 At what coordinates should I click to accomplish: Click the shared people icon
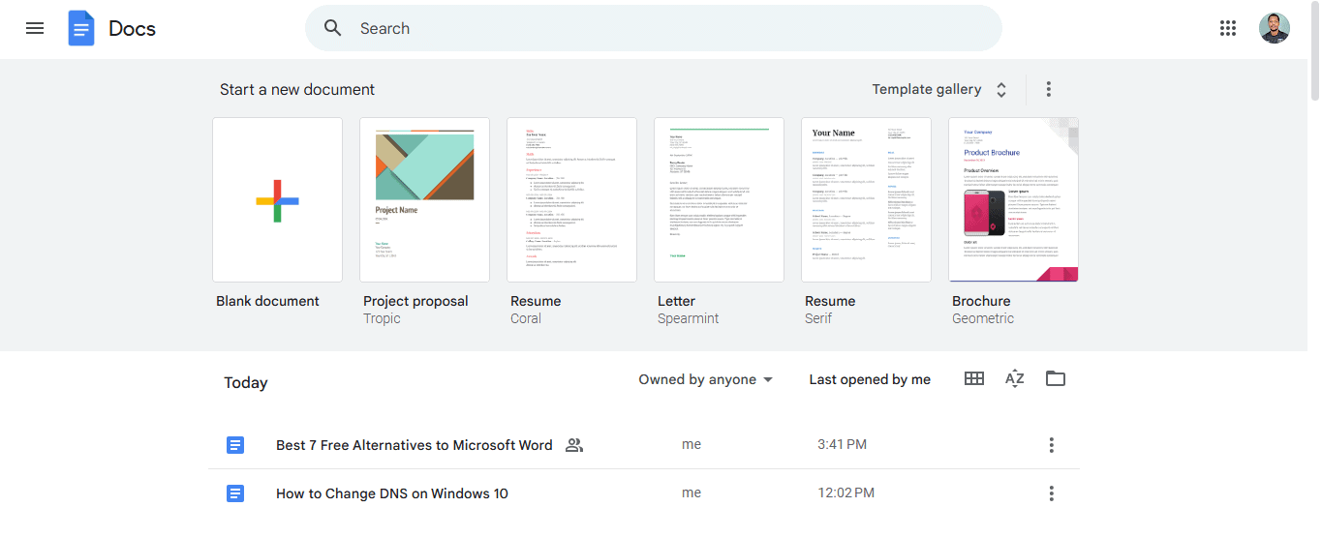coord(574,445)
